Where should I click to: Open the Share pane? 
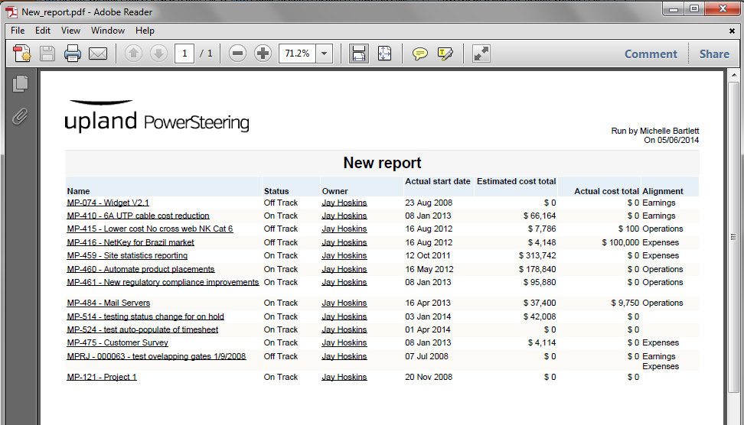point(714,54)
